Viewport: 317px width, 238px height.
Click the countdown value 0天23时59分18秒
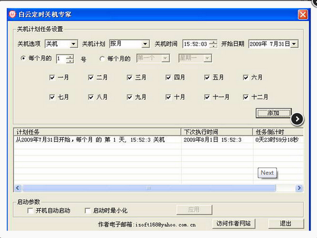click(277, 140)
